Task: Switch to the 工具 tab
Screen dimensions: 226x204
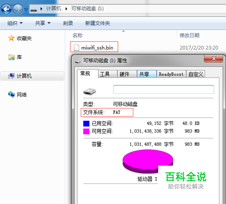Action: [108, 74]
